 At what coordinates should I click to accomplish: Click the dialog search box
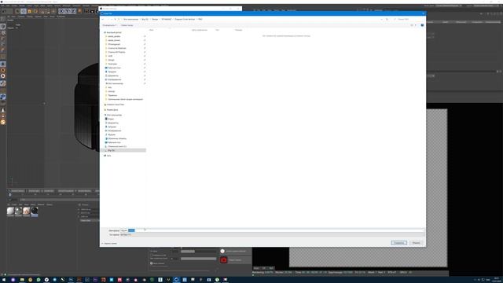[409, 19]
